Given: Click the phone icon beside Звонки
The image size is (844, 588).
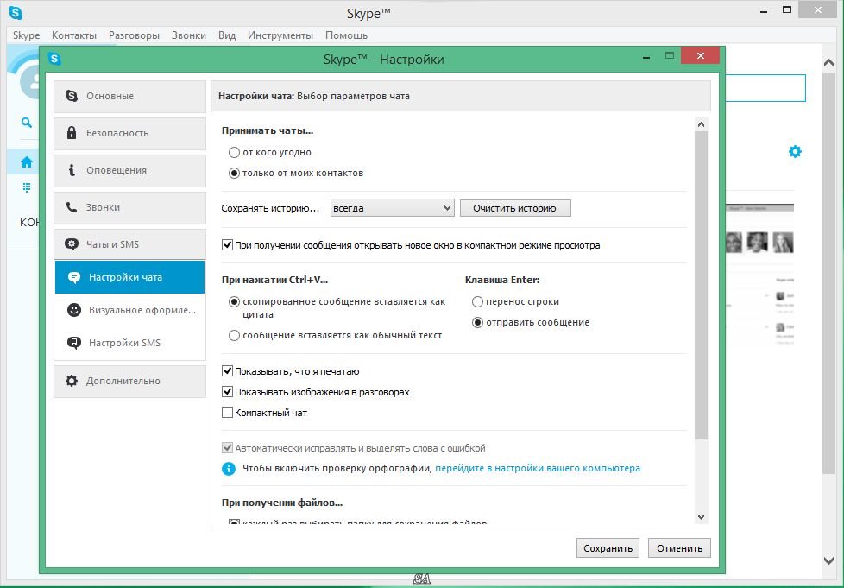Looking at the screenshot, I should coord(72,206).
